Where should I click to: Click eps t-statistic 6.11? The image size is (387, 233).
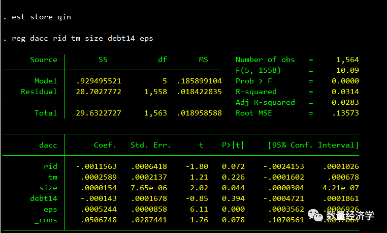pos(199,210)
